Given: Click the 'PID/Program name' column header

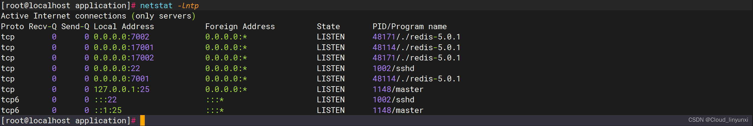Looking at the screenshot, I should point(410,26).
